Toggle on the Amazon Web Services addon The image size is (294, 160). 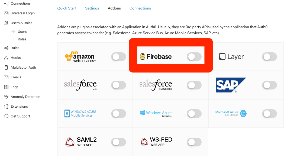point(118,57)
